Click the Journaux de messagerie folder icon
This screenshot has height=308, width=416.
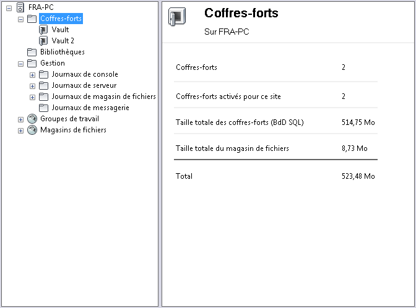pyautogui.click(x=43, y=108)
